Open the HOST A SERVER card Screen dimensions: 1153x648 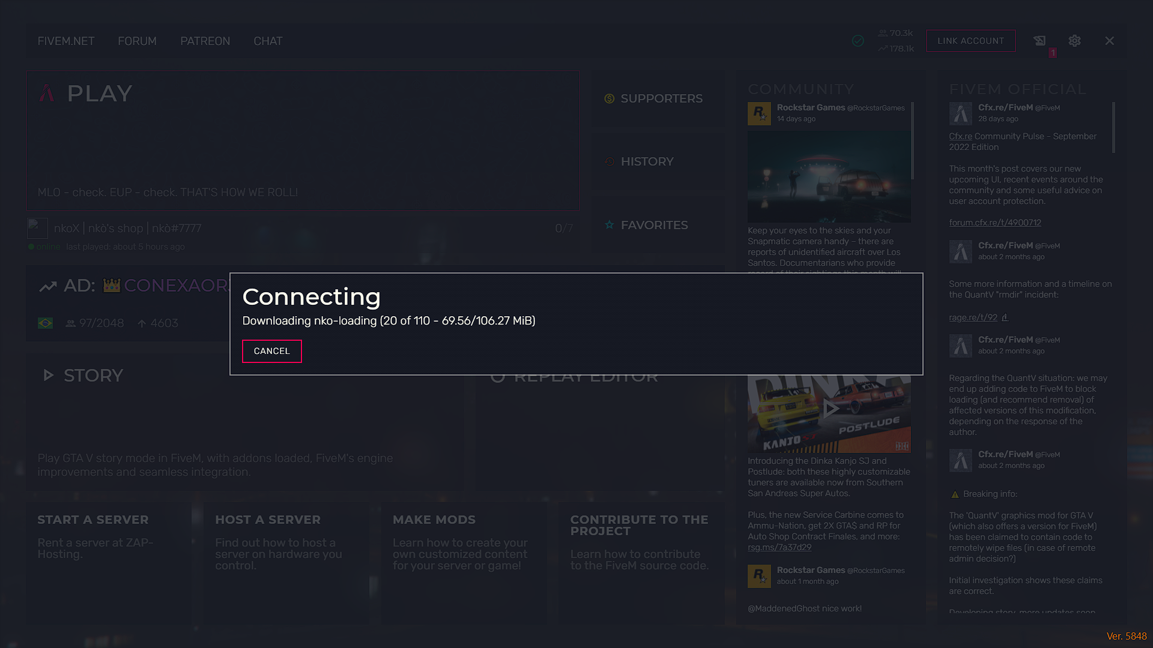coord(286,563)
